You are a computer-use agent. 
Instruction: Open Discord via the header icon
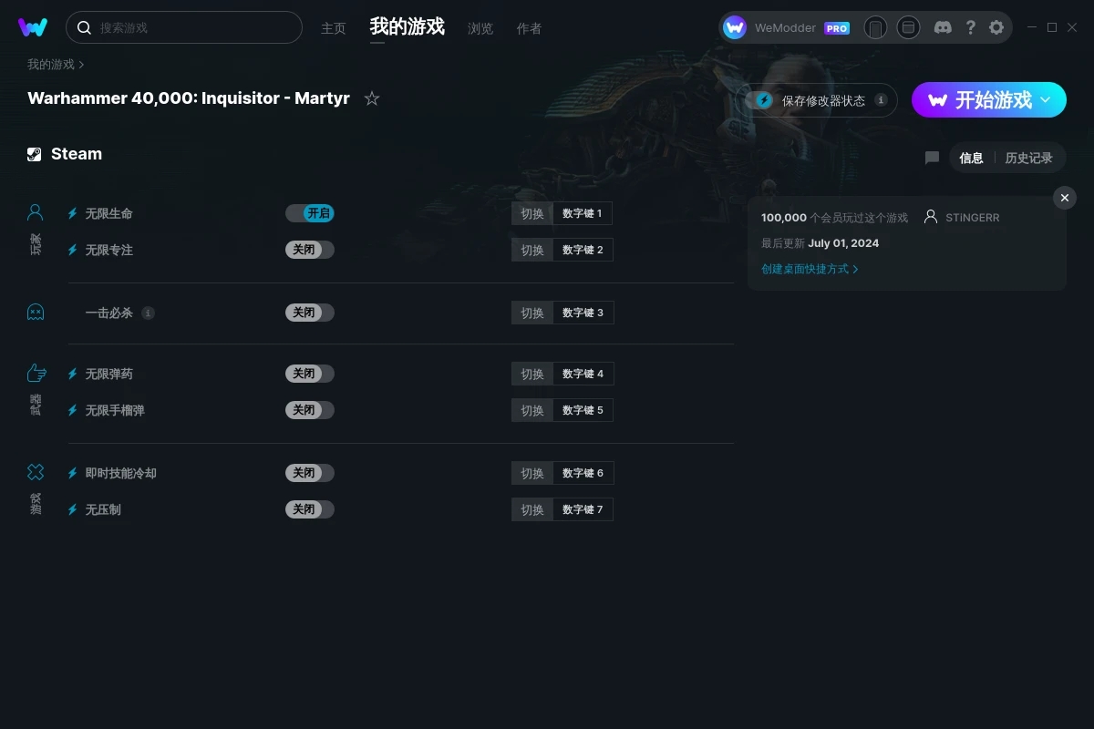[944, 27]
